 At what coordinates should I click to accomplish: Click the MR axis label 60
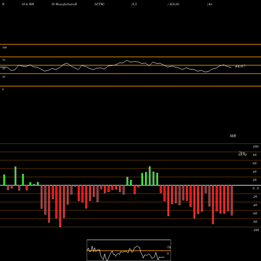point(254,163)
